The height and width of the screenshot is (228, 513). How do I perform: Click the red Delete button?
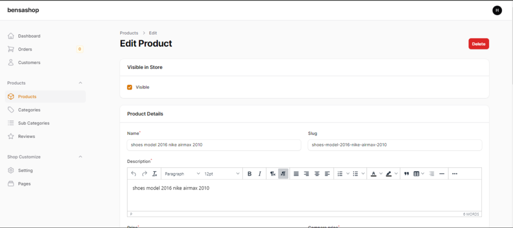click(478, 44)
